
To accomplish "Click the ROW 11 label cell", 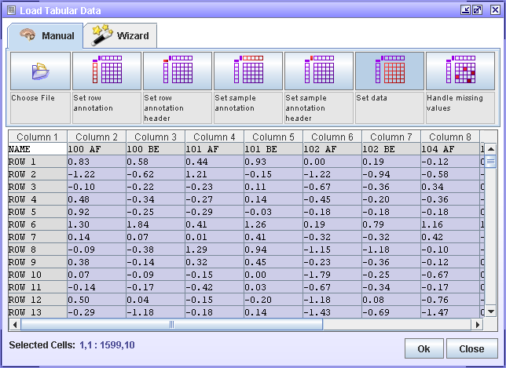I will click(x=38, y=287).
